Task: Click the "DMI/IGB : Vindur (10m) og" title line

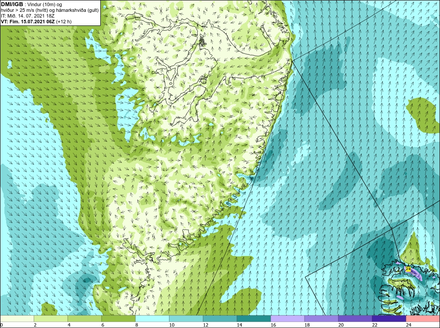Action: click(x=32, y=4)
